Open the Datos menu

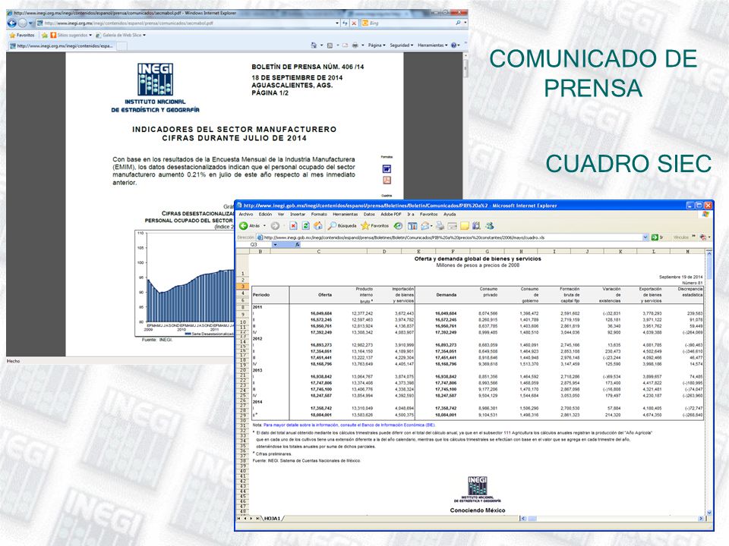point(369,215)
